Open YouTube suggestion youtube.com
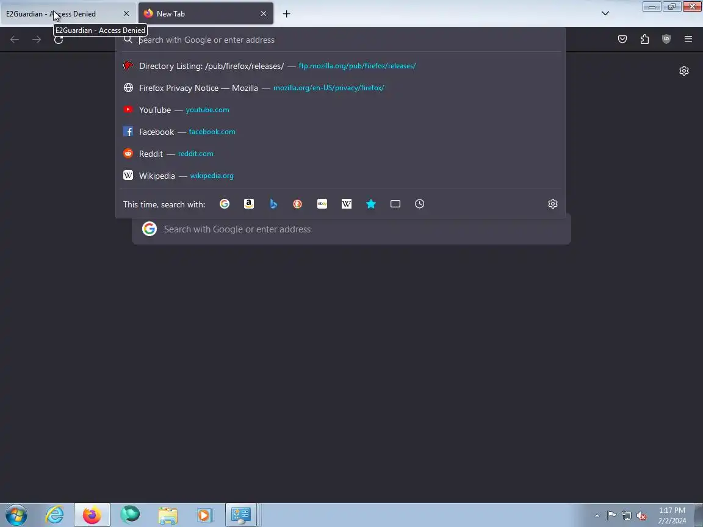This screenshot has width=703, height=527. pyautogui.click(x=341, y=110)
